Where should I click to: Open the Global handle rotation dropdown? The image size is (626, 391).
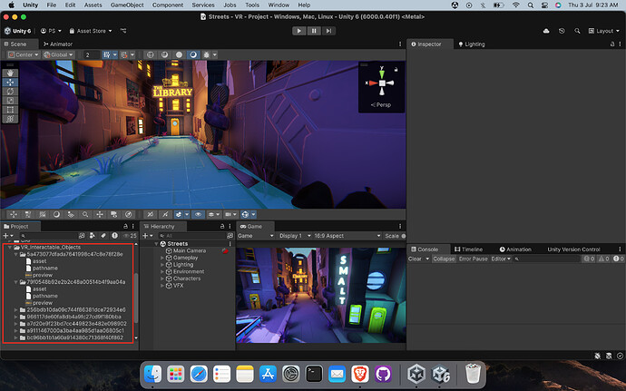pyautogui.click(x=59, y=54)
